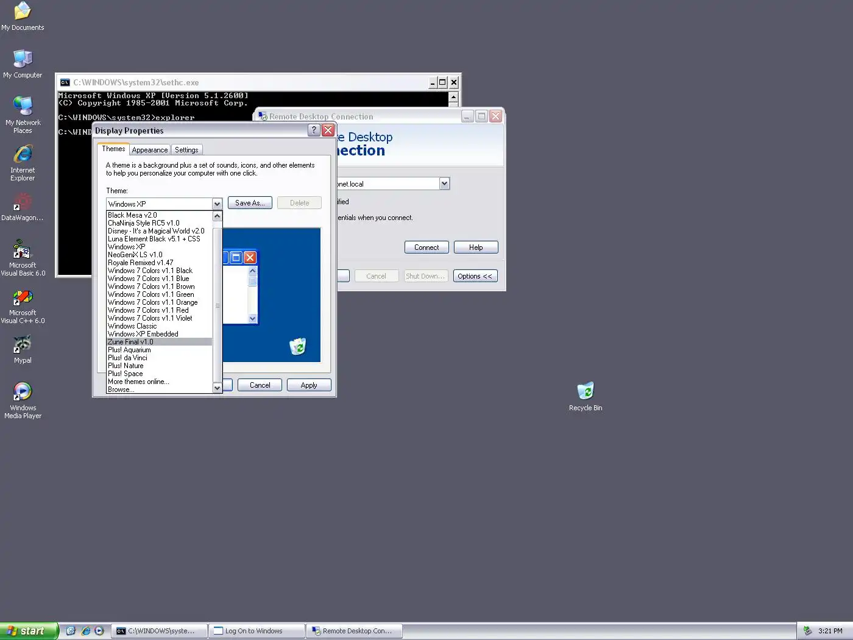The image size is (853, 640).
Task: Select Windows 7 Colors v1.1 Blue
Action: [x=159, y=279]
